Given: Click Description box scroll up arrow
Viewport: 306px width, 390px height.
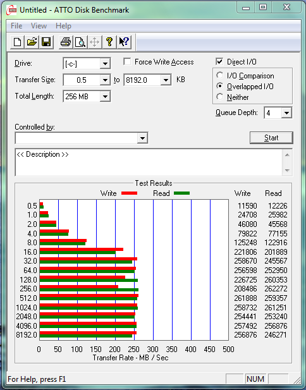Looking at the screenshot, I should (x=287, y=155).
